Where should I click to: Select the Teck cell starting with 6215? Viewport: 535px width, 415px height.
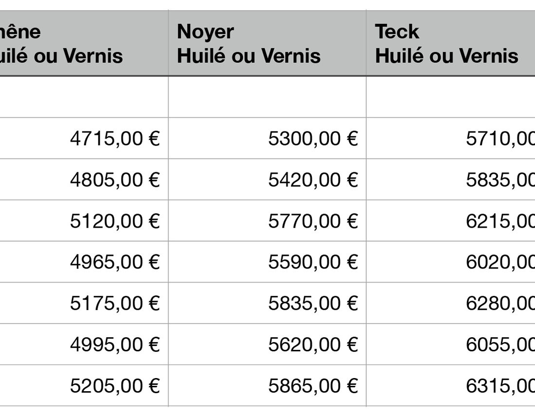click(x=500, y=221)
